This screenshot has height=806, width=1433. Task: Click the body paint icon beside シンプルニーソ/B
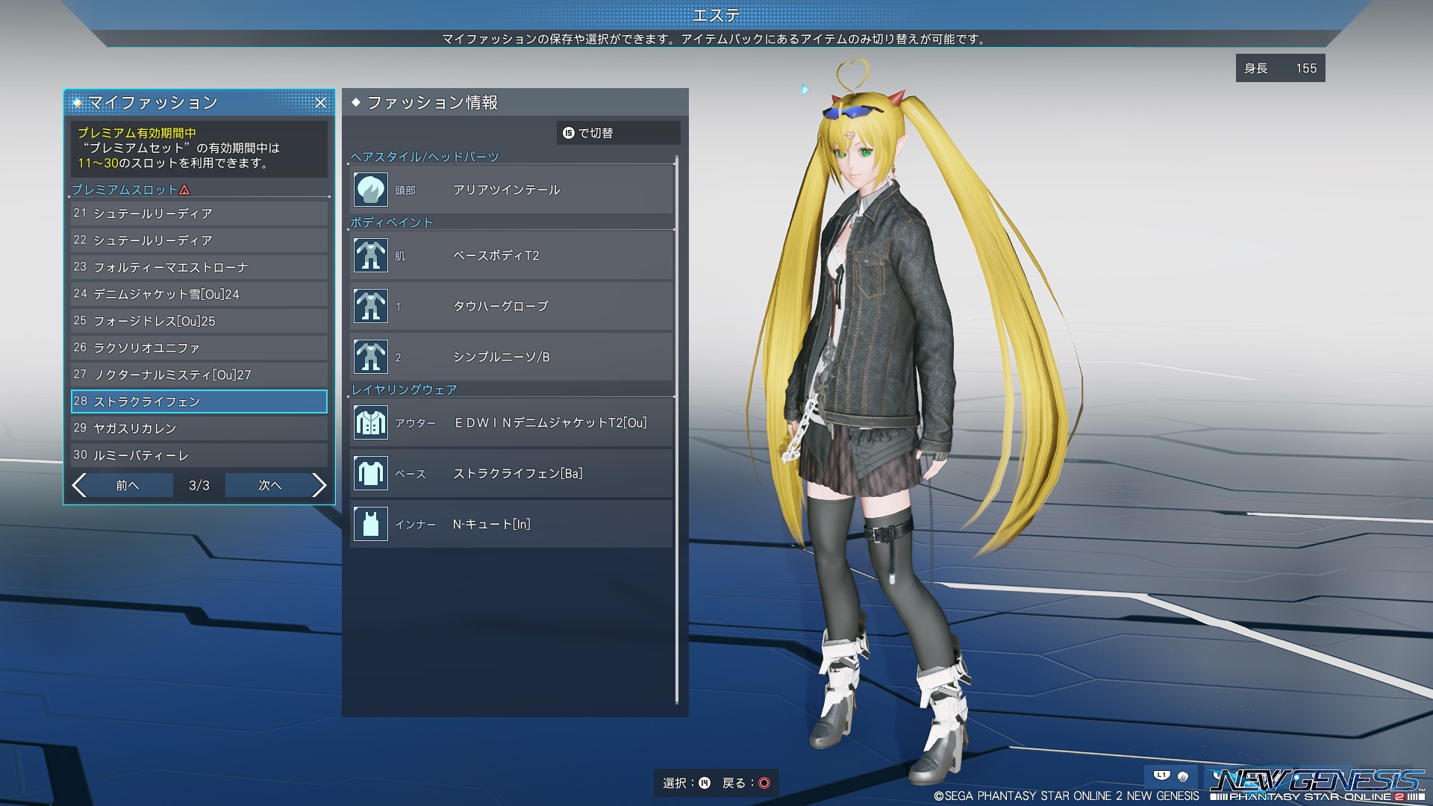point(370,357)
